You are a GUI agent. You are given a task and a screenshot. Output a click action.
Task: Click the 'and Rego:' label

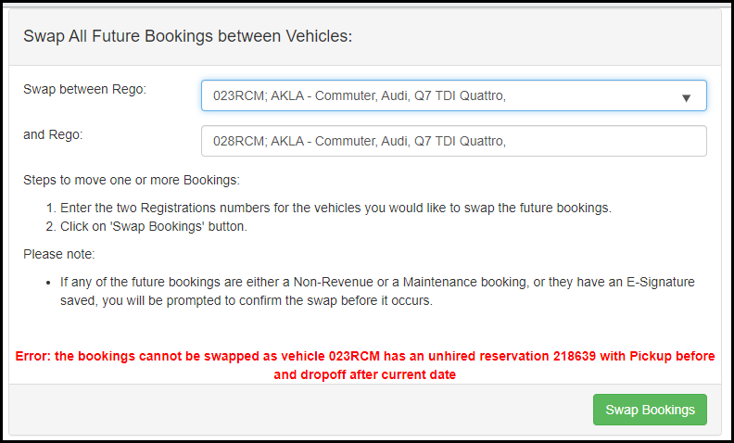tap(53, 135)
